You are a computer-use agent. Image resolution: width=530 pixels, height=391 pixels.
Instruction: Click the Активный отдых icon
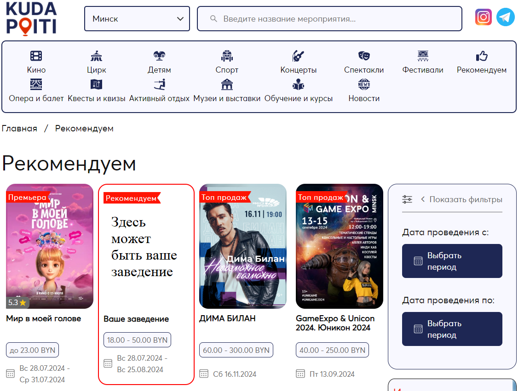coord(159,85)
